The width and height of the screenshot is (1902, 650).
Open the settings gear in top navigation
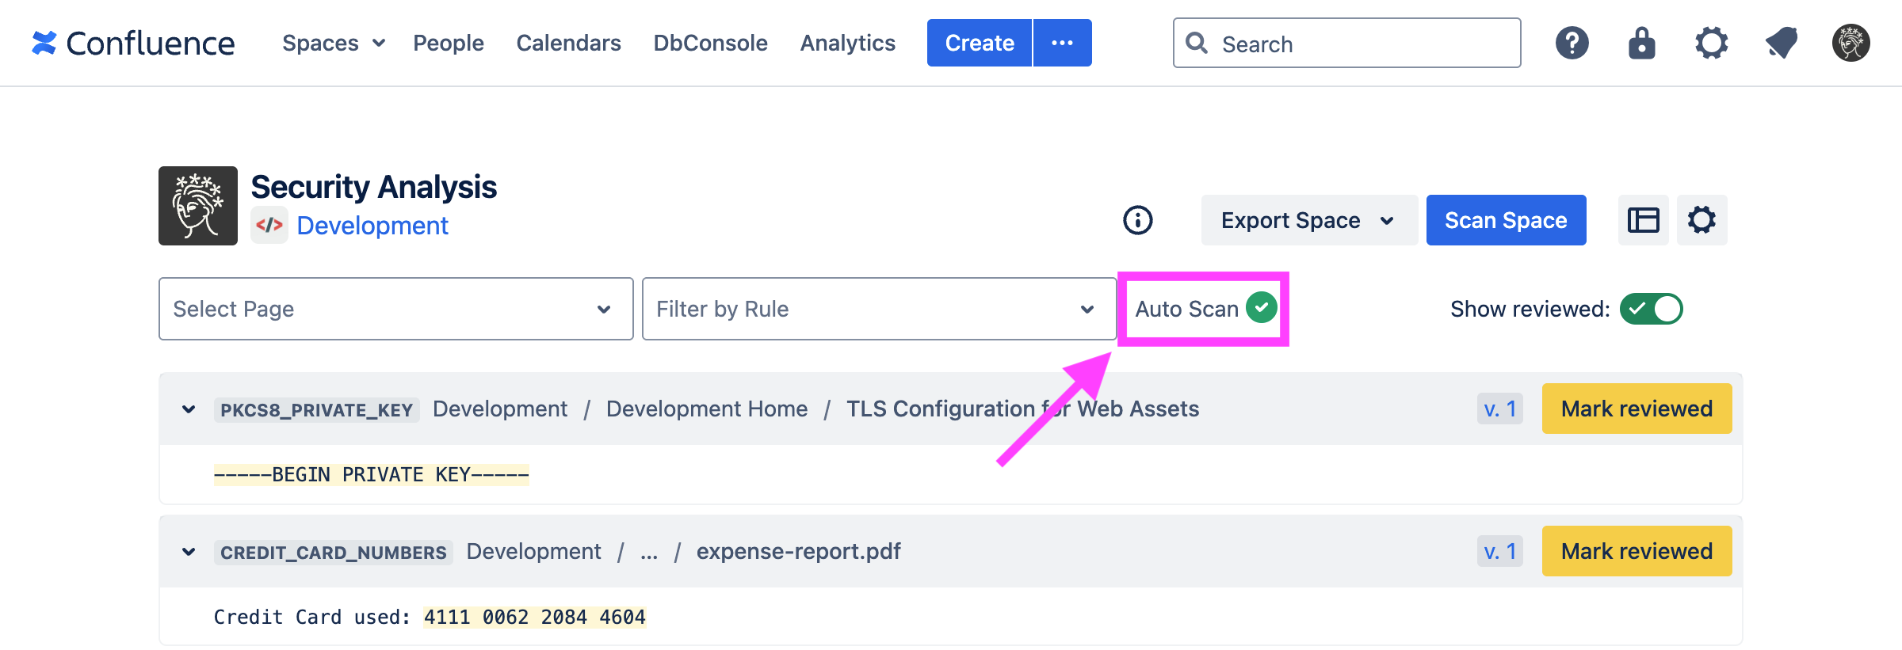pos(1711,43)
